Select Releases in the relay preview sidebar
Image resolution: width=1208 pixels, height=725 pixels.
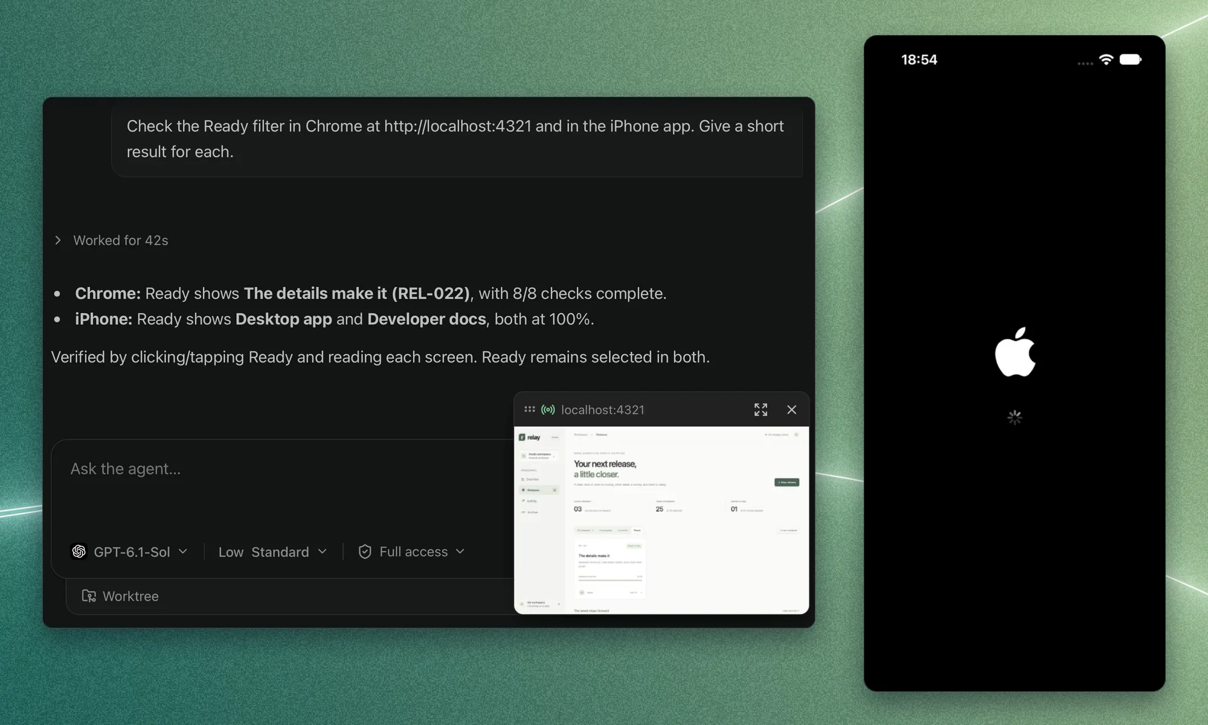click(539, 490)
